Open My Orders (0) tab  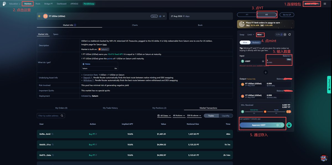(x=61, y=108)
